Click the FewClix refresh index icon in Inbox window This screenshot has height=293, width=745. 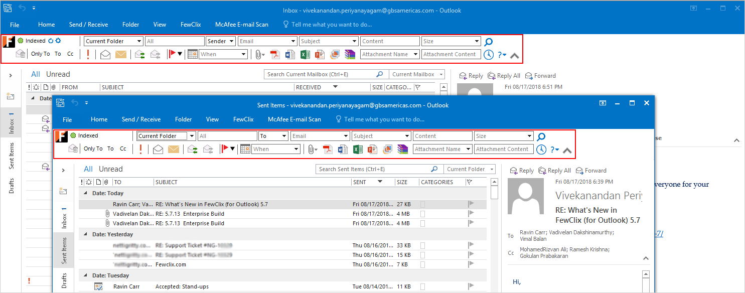51,41
